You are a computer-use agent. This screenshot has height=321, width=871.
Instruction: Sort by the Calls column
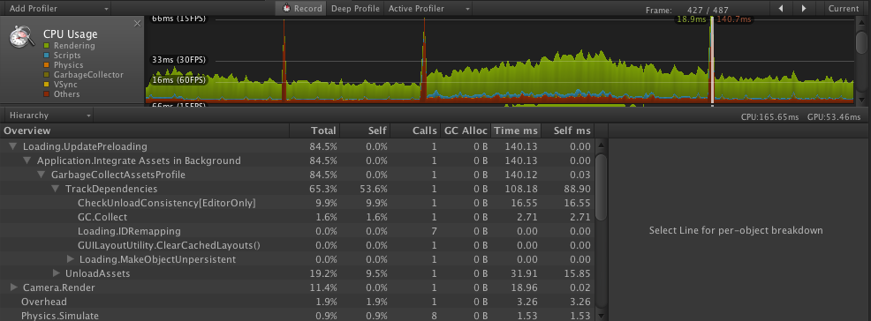click(x=415, y=131)
